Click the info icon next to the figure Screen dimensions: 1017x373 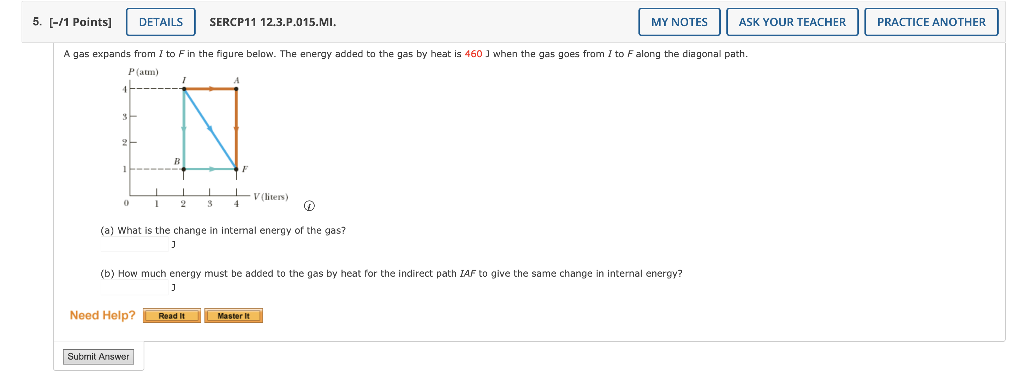pos(310,206)
